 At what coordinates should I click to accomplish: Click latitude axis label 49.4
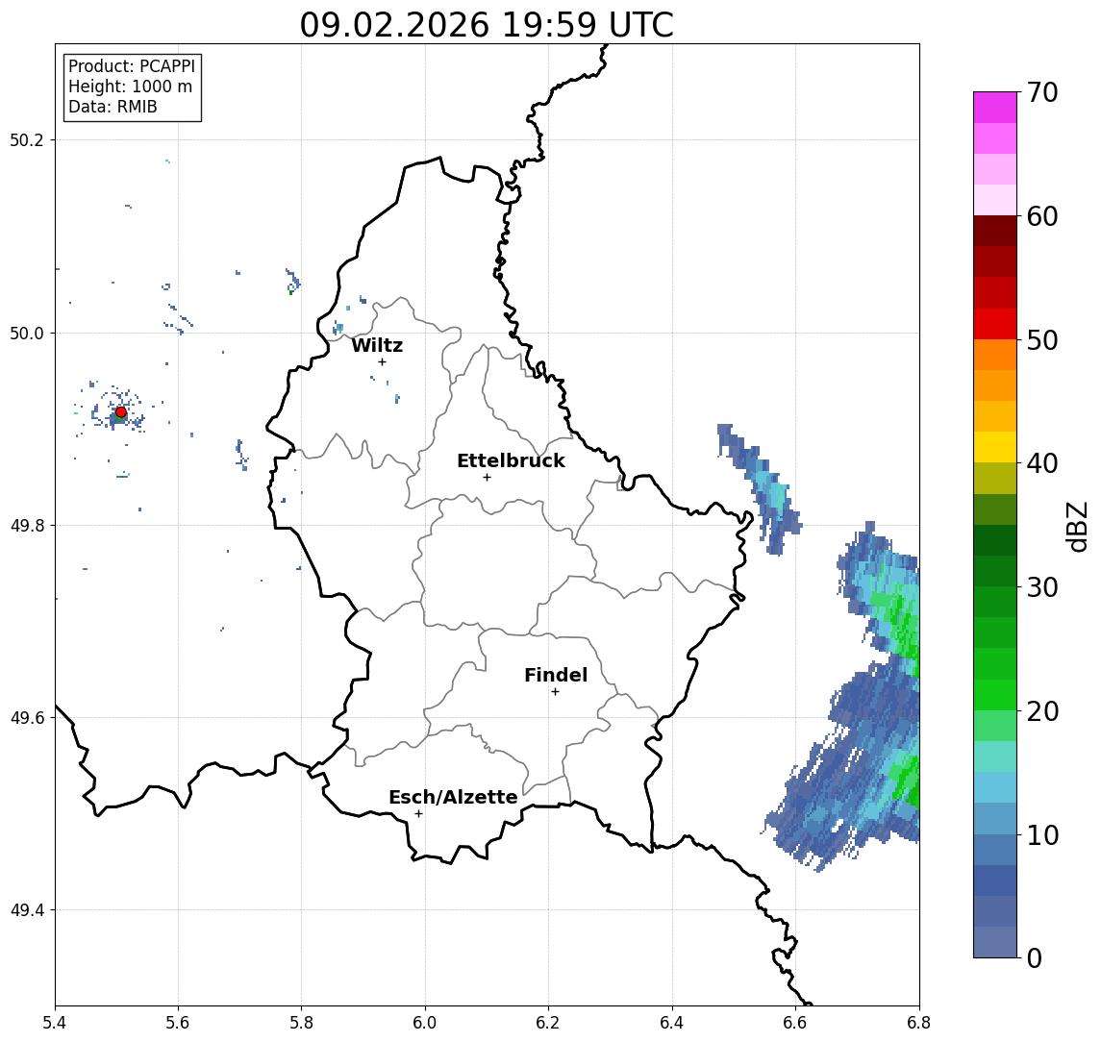26,910
